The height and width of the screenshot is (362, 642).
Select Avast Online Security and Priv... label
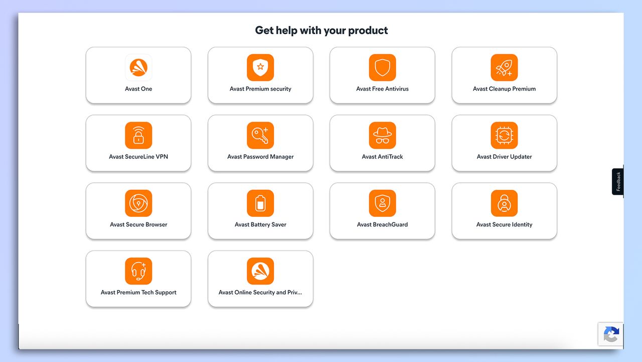260,292
